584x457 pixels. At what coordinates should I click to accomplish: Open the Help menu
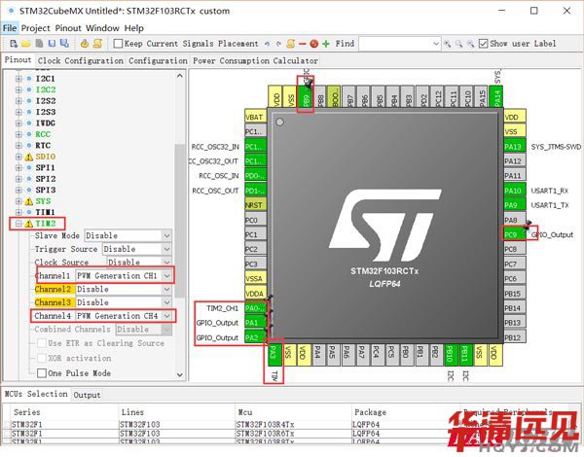pyautogui.click(x=133, y=28)
